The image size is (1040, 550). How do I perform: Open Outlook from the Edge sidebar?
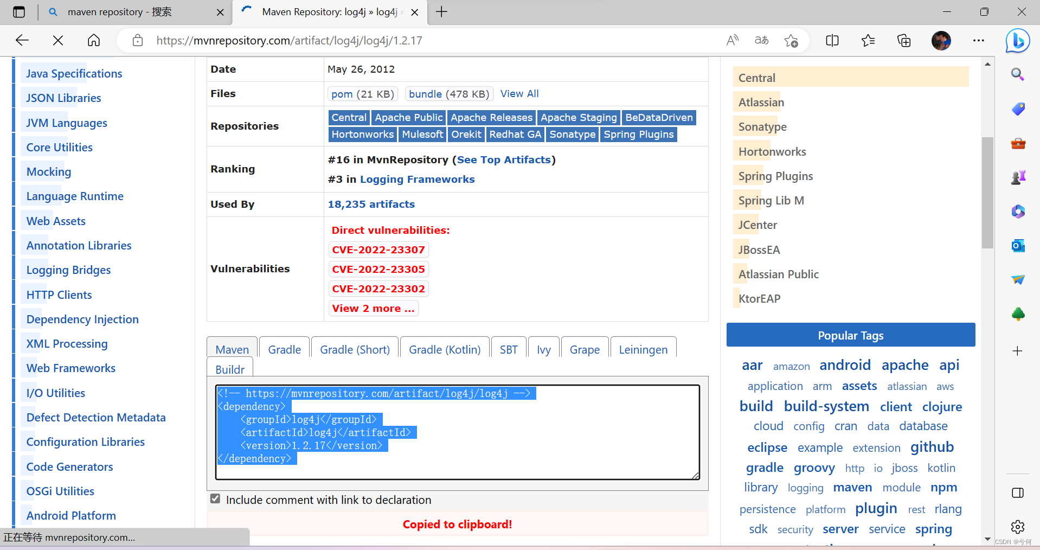[1018, 245]
